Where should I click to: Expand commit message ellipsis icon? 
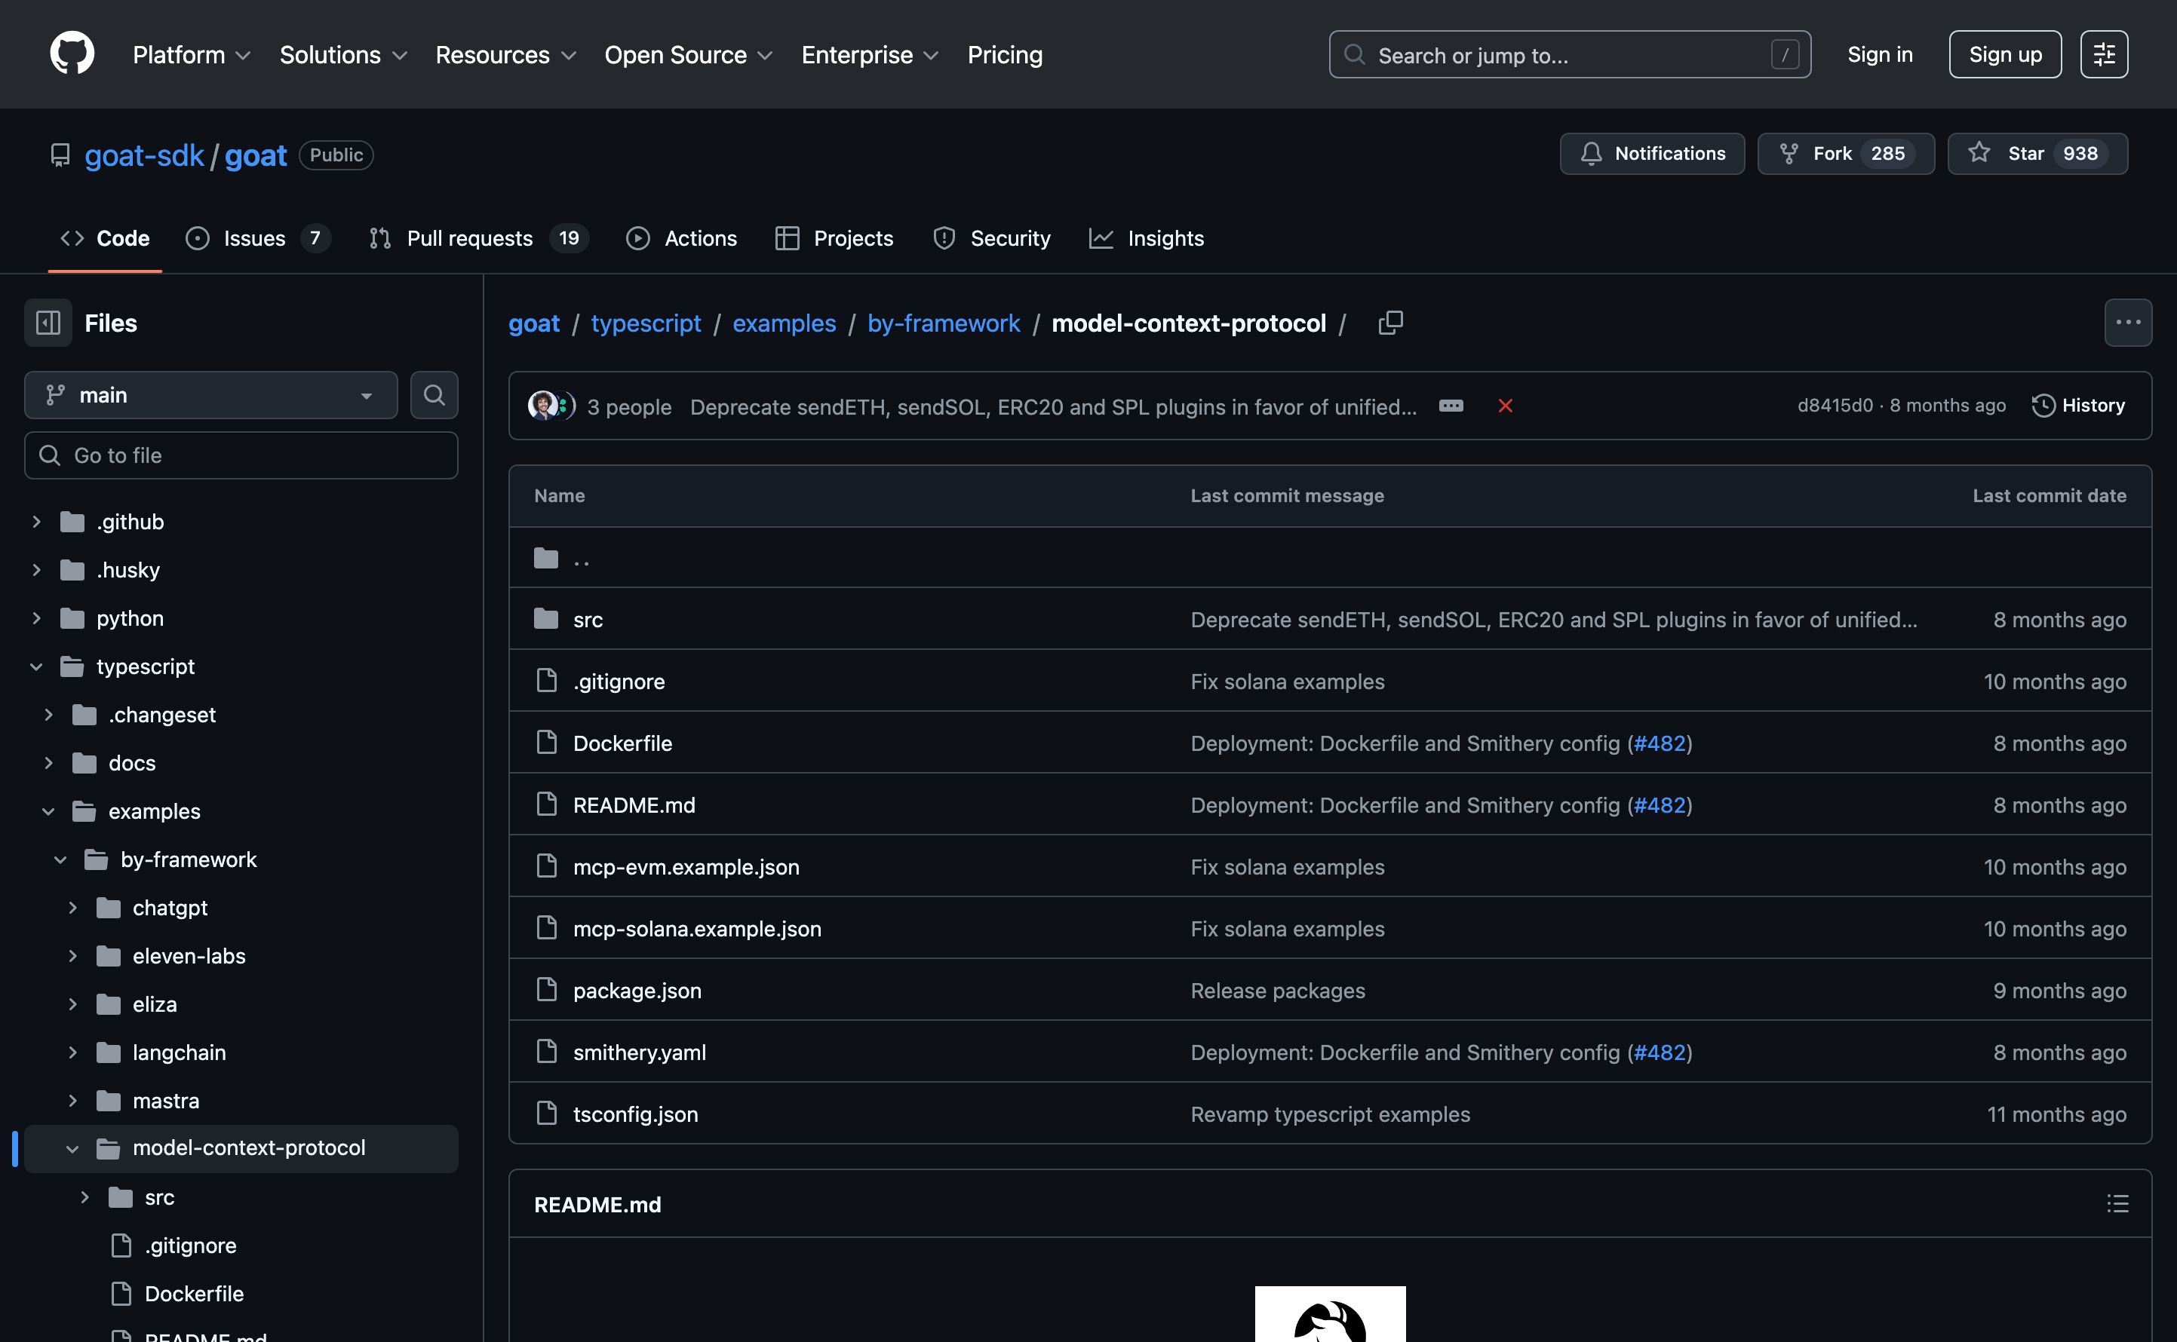(1451, 406)
